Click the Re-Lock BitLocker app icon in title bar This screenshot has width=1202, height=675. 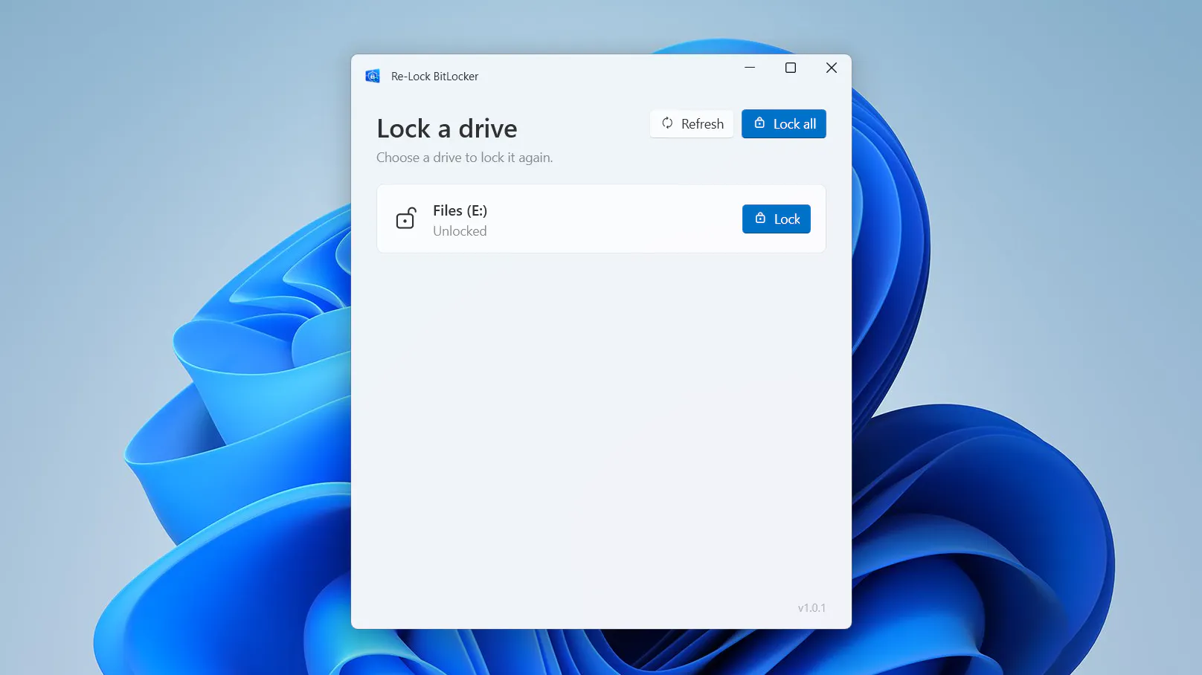pyautogui.click(x=373, y=77)
